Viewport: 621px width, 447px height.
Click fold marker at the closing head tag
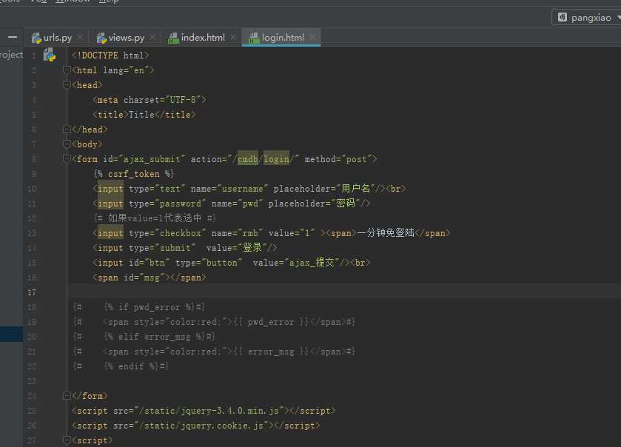67,129
